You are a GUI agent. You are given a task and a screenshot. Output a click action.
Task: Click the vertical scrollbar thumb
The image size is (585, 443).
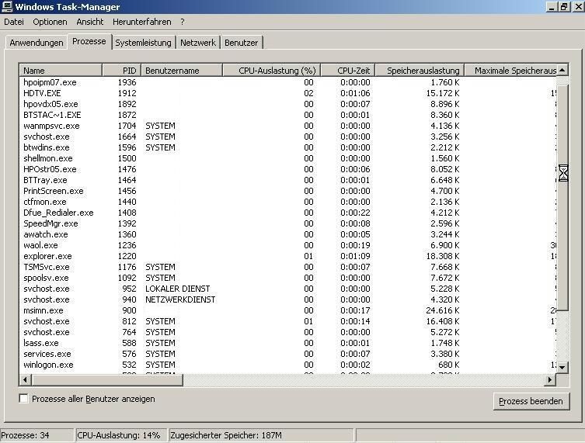(562, 198)
